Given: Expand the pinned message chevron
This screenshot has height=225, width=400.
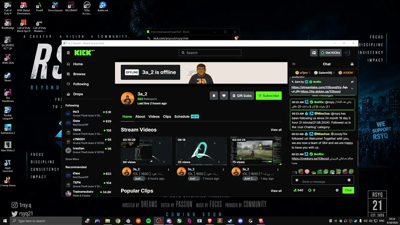Looking at the screenshot, I should (x=352, y=89).
